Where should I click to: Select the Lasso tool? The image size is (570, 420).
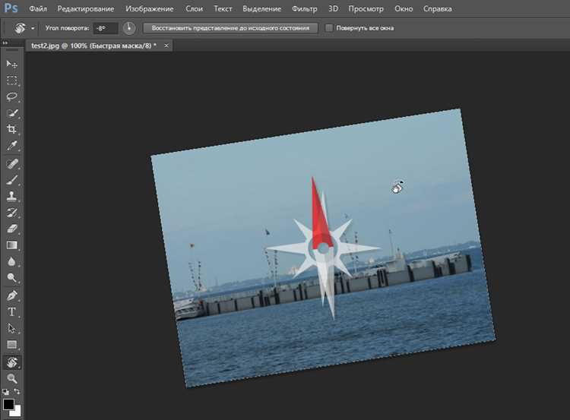(11, 96)
